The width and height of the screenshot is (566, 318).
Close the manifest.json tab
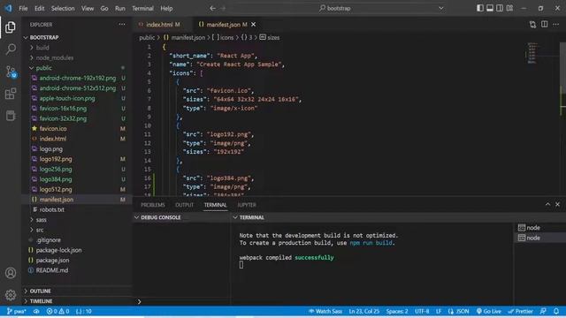[x=254, y=25]
